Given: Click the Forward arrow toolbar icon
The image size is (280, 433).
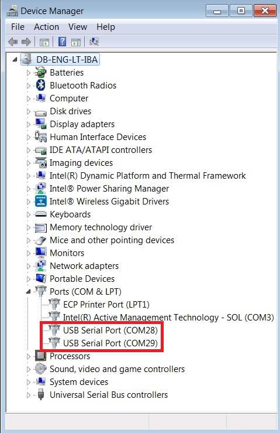Looking at the screenshot, I should click(26, 42).
